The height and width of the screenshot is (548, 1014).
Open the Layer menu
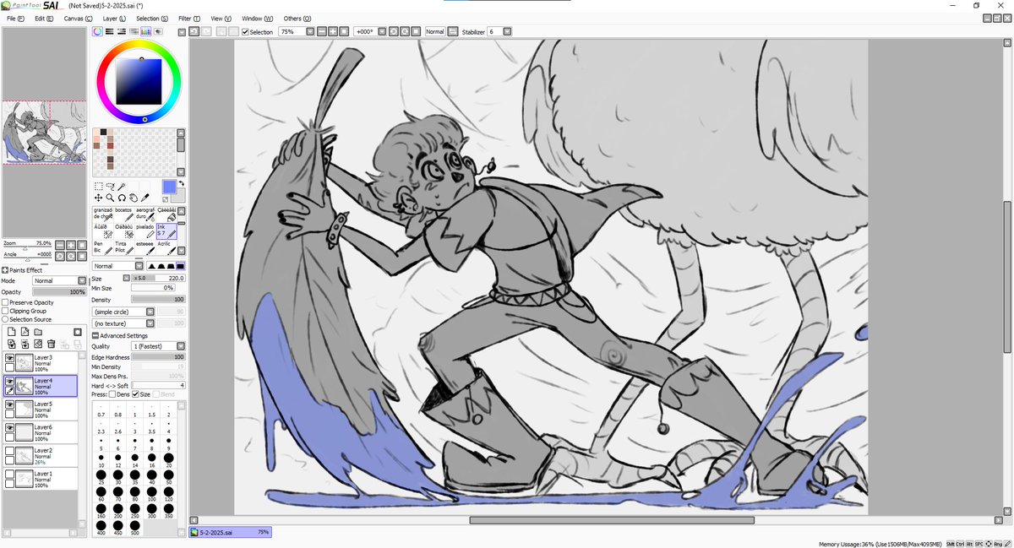pos(114,18)
